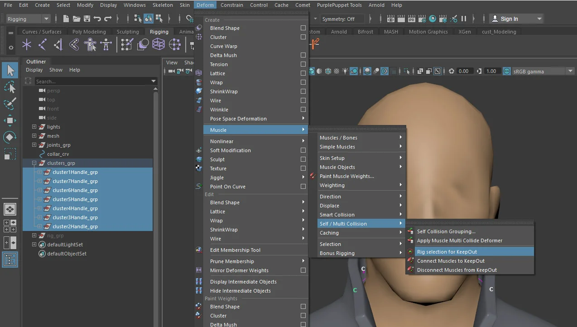Viewport: 577px width, 327px height.
Task: Open Tension option box
Action: coord(303,64)
